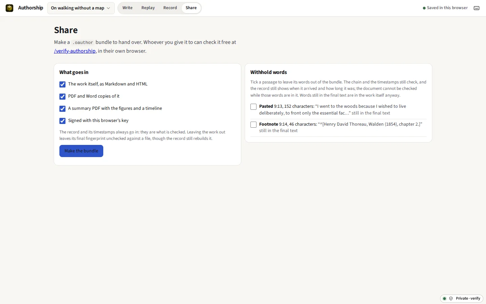The height and width of the screenshot is (304, 486).
Task: Untick 'The work itself, as Markdown and HTML'
Action: tap(62, 84)
